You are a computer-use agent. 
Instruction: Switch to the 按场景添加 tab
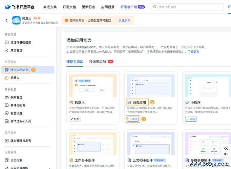[x=98, y=62]
